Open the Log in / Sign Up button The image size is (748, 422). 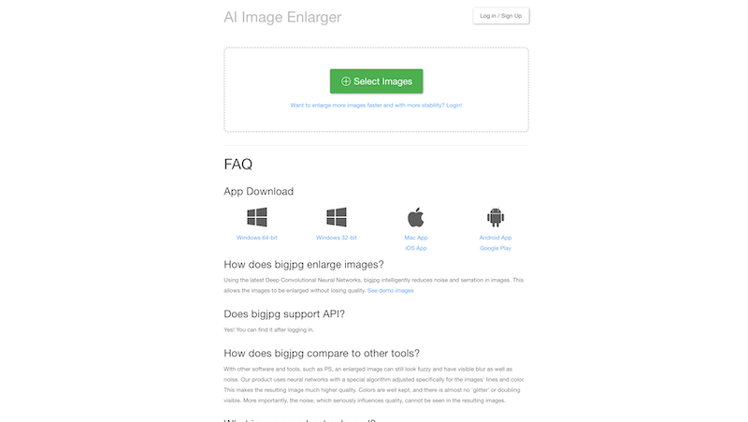click(x=501, y=16)
